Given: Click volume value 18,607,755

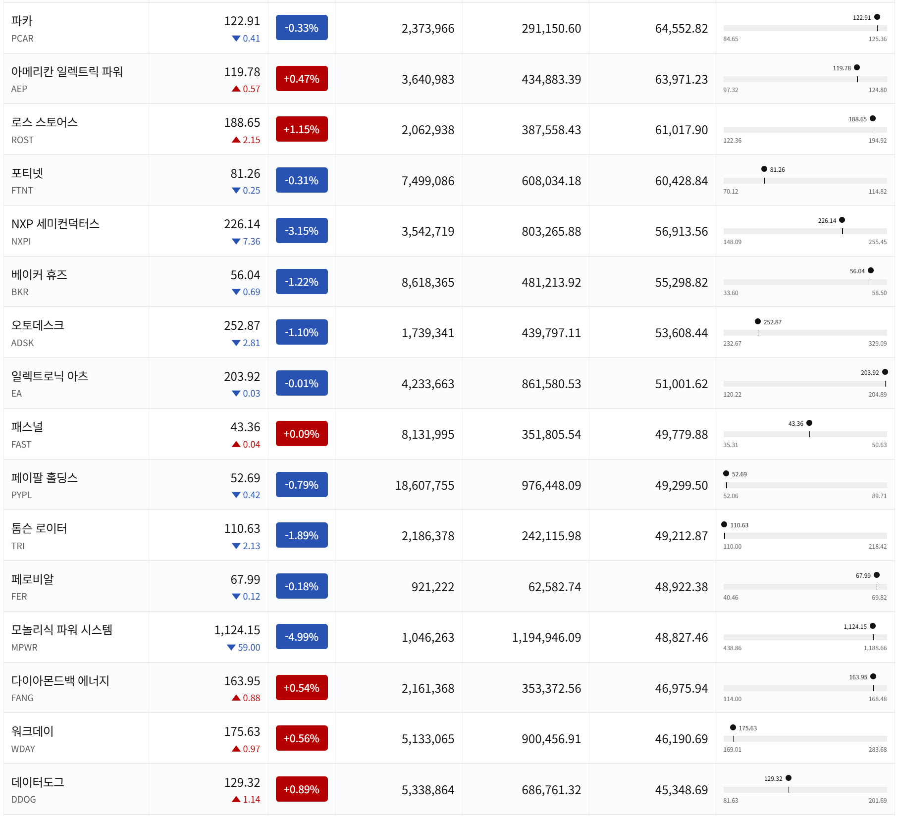Looking at the screenshot, I should click(x=425, y=486).
